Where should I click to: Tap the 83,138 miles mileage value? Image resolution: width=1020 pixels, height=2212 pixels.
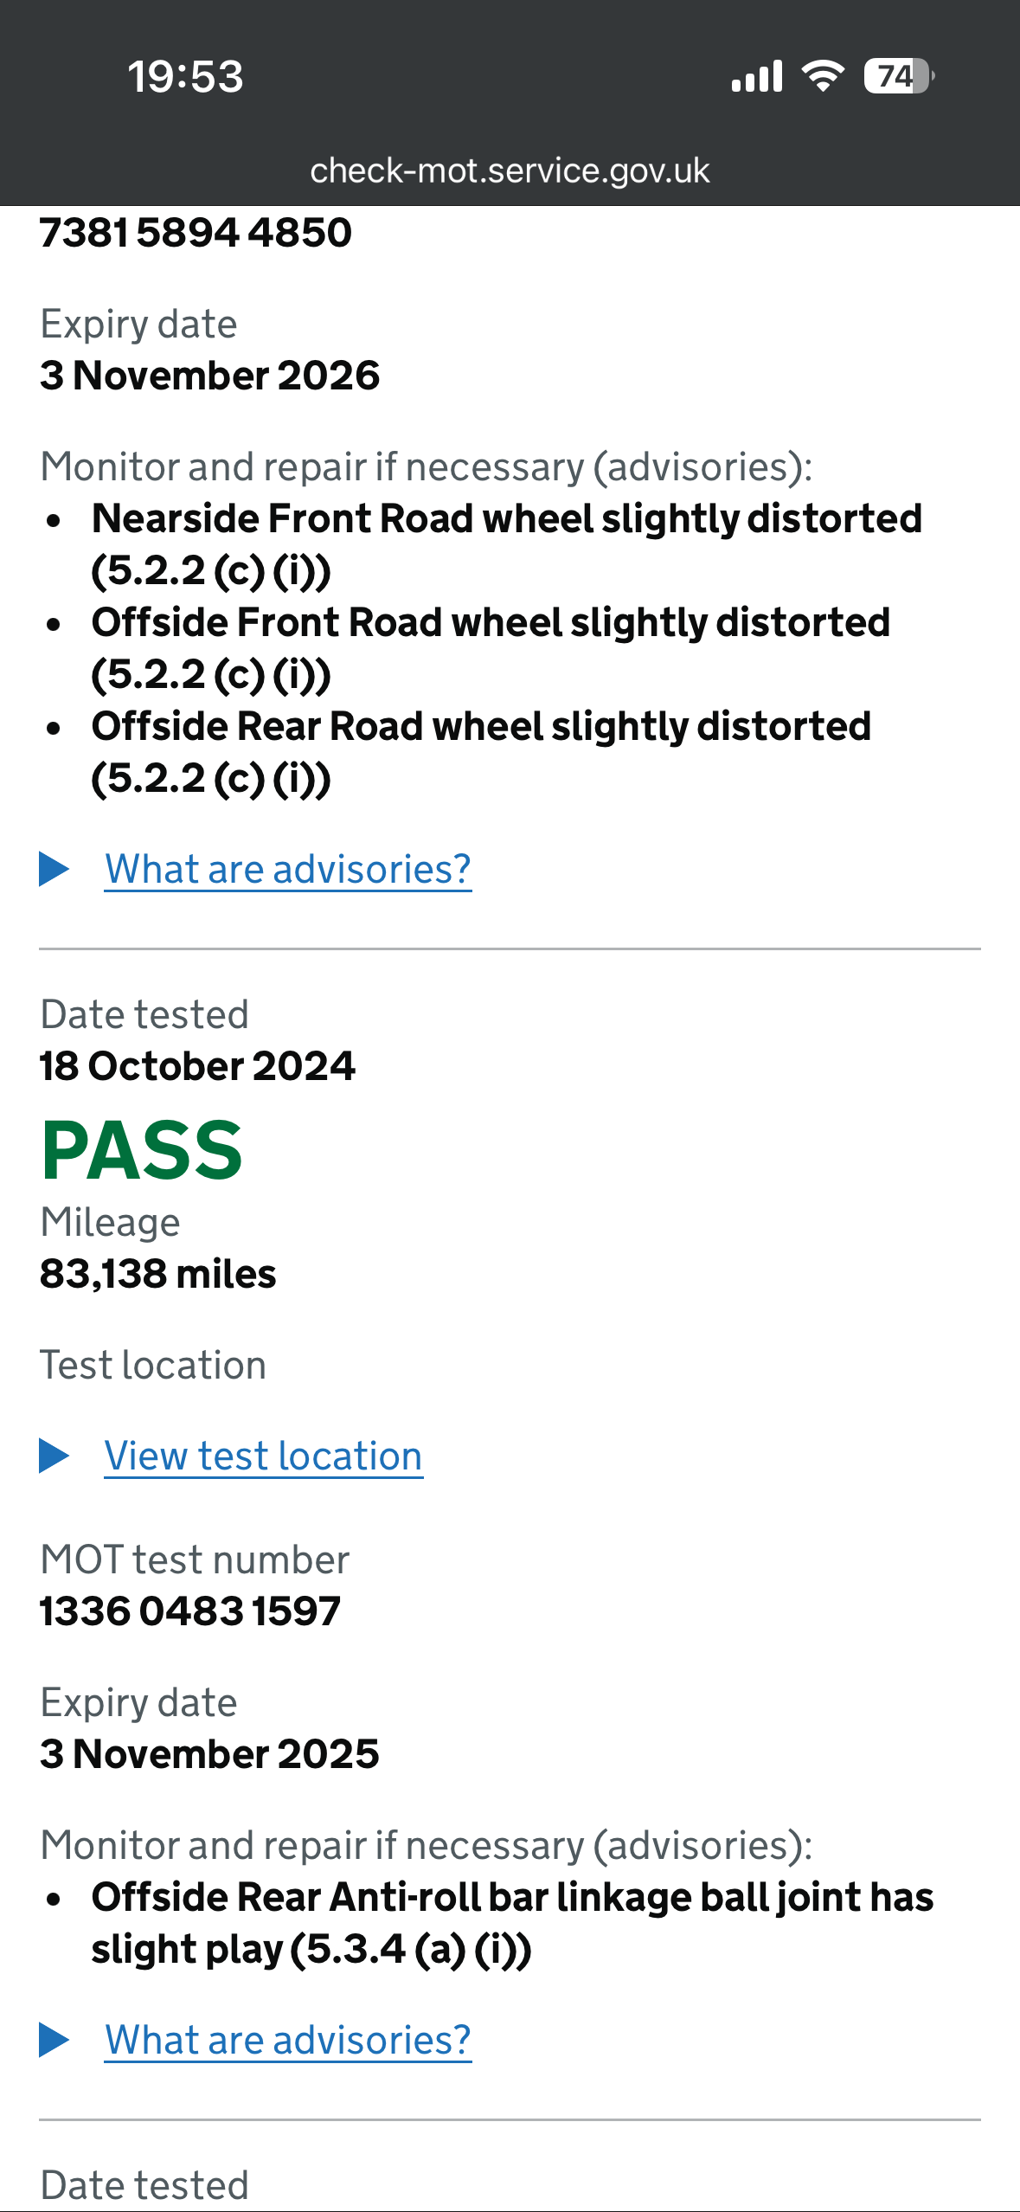pyautogui.click(x=158, y=1274)
